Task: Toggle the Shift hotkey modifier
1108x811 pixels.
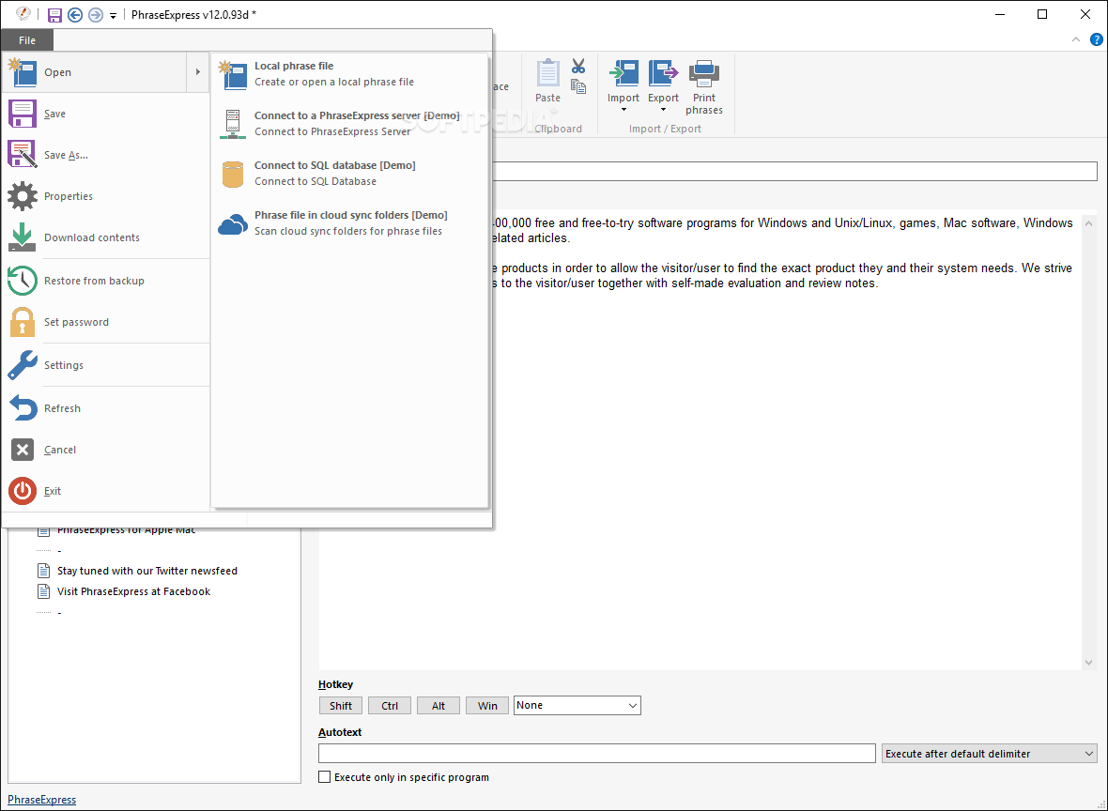Action: pyautogui.click(x=341, y=706)
